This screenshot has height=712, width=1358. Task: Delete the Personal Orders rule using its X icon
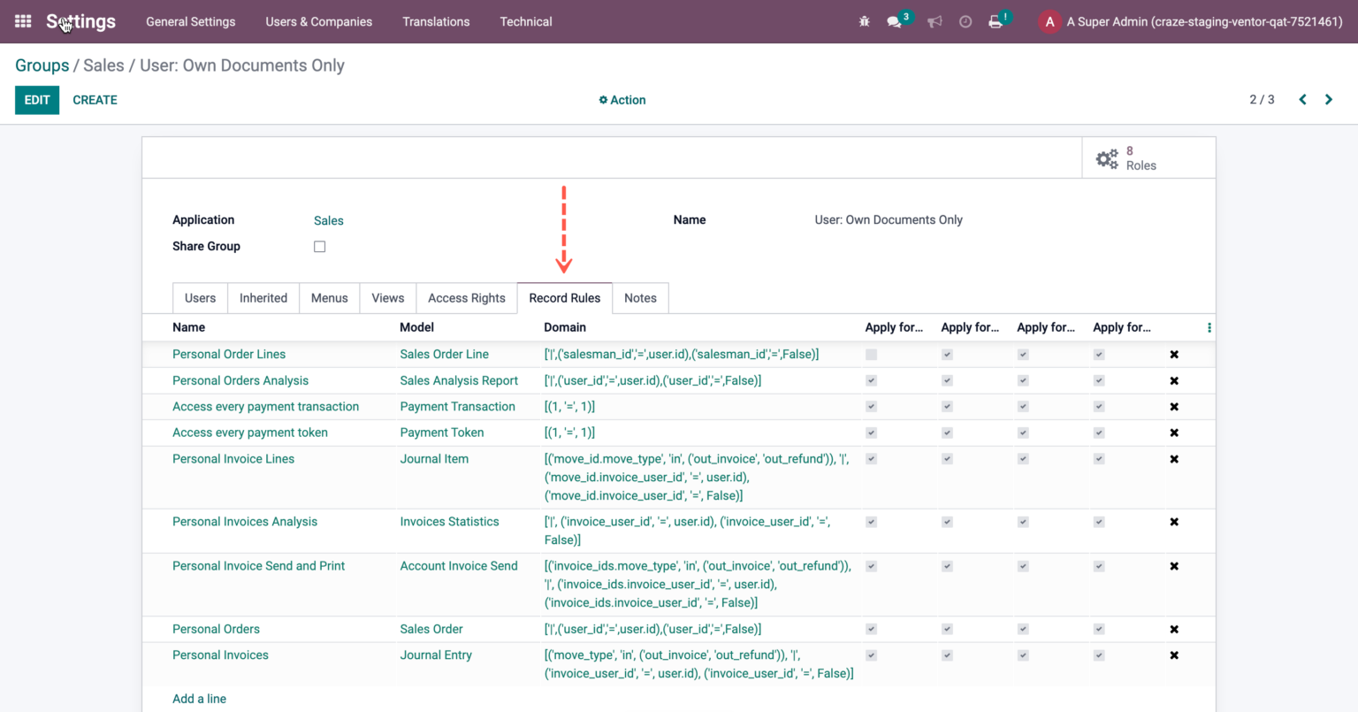[1174, 629]
